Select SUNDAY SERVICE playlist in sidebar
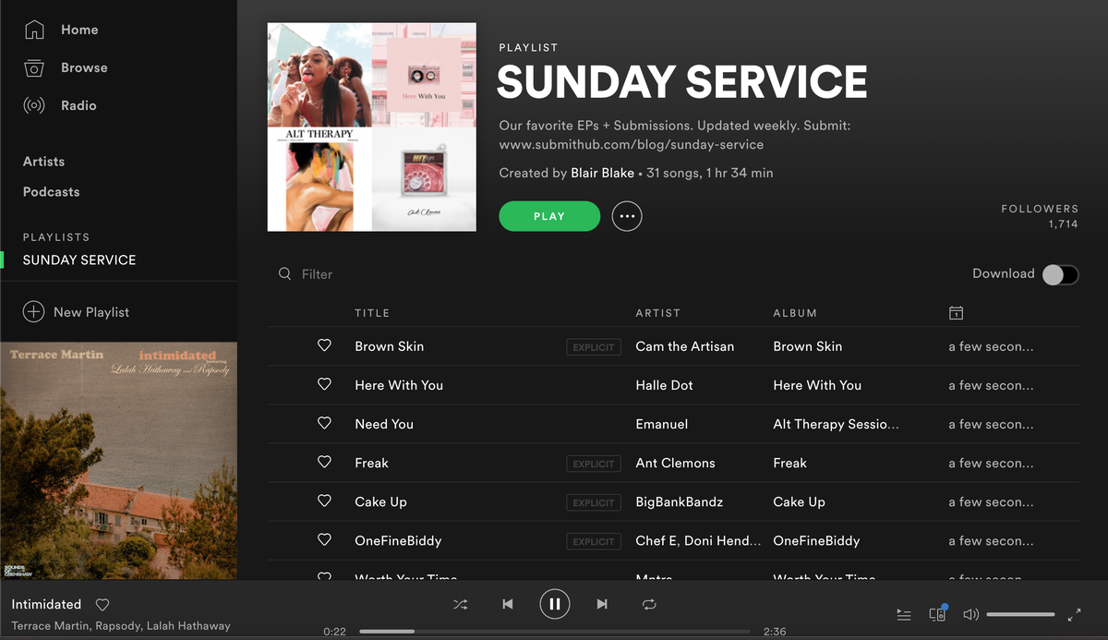Screen dimensions: 1108x640 point(79,260)
